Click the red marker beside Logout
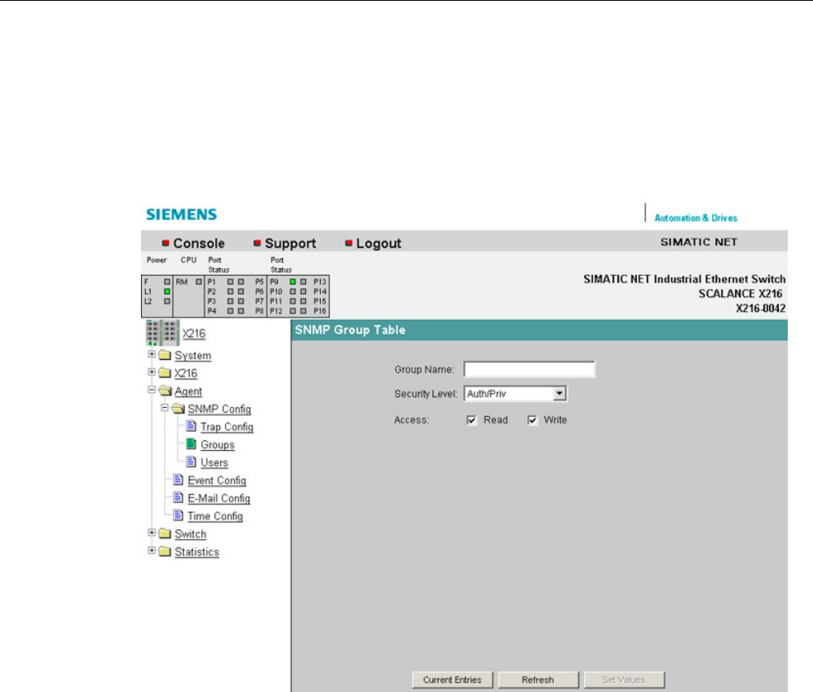 pyautogui.click(x=349, y=243)
